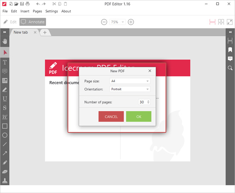The width and height of the screenshot is (235, 193).
Task: Close the New tab tab
Action: (x=35, y=32)
